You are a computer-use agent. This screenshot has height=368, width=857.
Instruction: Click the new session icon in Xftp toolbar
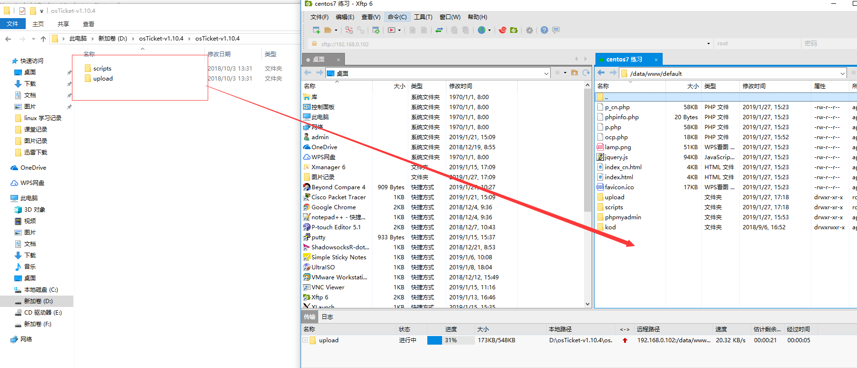click(x=316, y=30)
